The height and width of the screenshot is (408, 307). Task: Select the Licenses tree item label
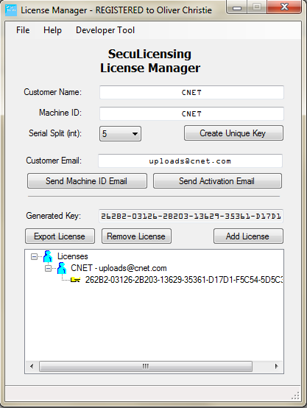point(73,256)
